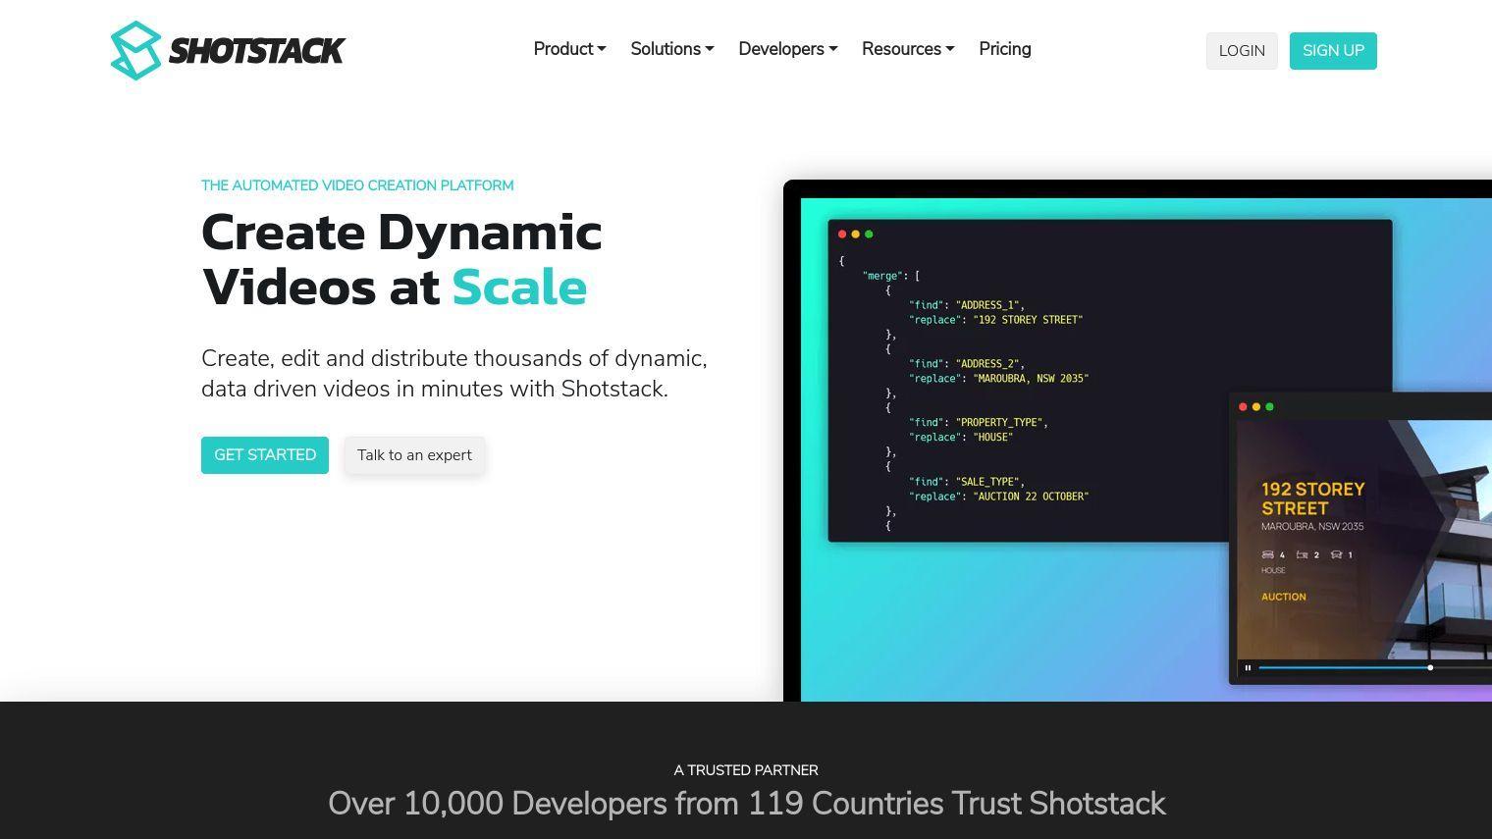
Task: Open the Product dropdown menu
Action: (569, 49)
